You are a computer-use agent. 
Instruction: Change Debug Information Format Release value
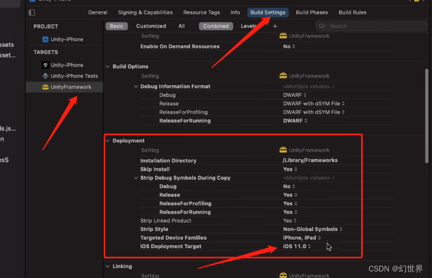pos(314,104)
